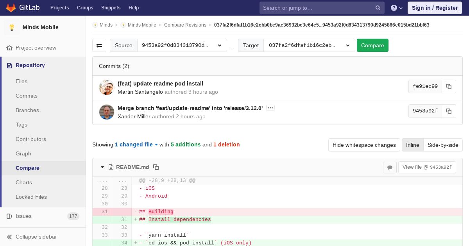
Task: Open Locked Files in the sidebar
Action: tap(31, 197)
